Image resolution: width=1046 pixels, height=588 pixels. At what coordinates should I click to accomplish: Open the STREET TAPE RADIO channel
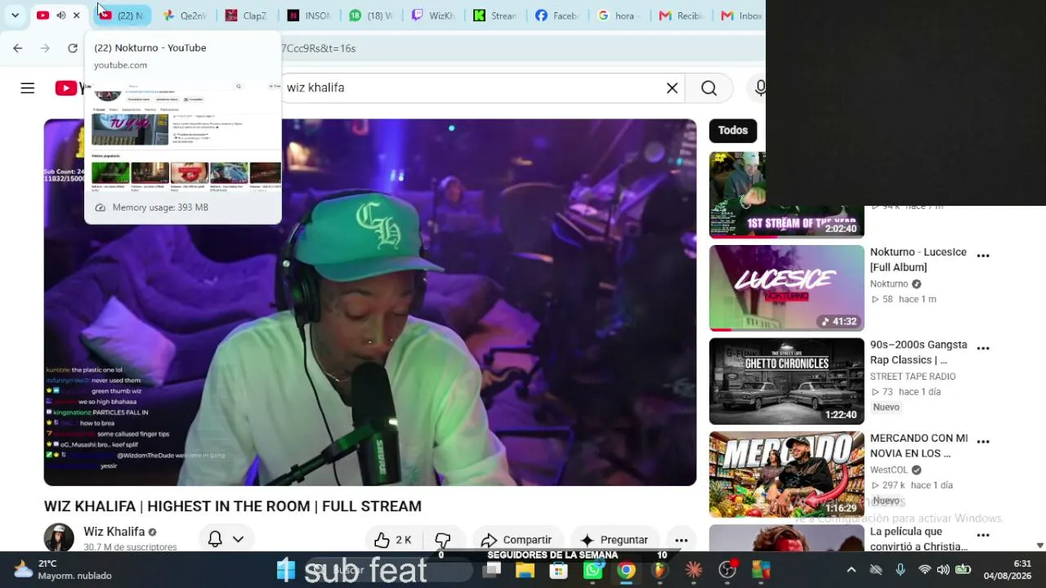tap(913, 376)
